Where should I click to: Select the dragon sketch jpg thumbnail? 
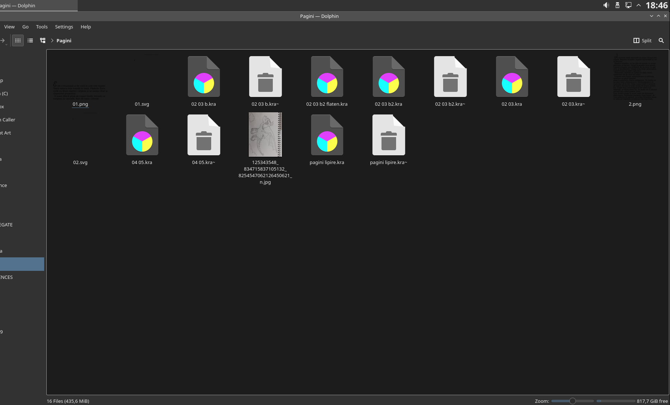pos(265,135)
